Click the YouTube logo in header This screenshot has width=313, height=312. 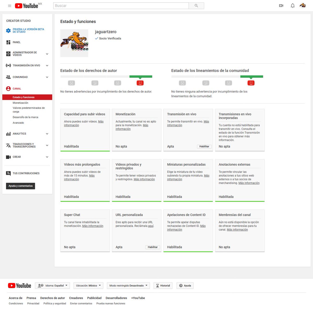click(x=27, y=6)
